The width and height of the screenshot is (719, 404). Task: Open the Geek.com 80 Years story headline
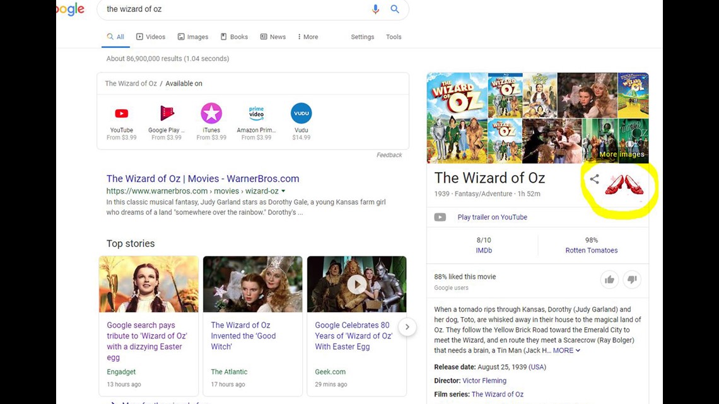354,336
